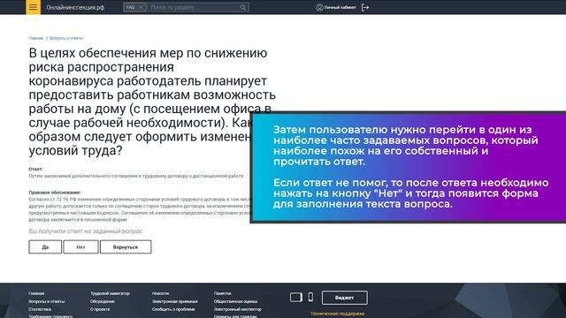The width and height of the screenshot is (566, 318).
Task: Click the Онлайнинспекция.рф site logo
Action: click(75, 7)
